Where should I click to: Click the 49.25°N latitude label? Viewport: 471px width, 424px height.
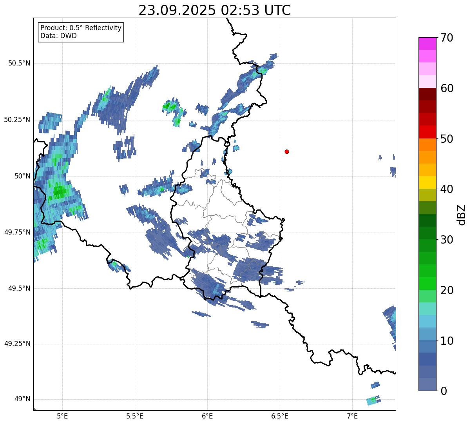click(17, 344)
